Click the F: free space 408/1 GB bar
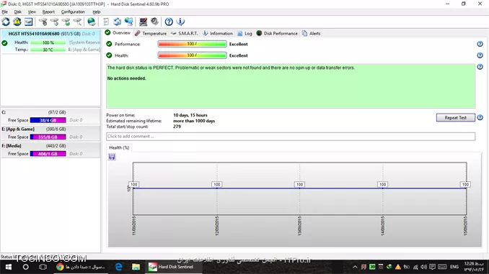The image size is (489, 274). (48, 154)
